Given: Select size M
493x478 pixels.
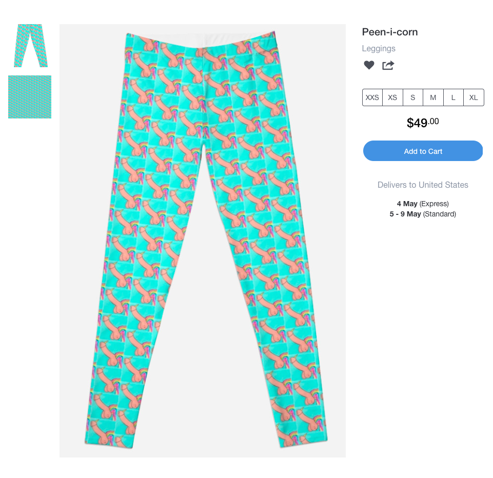Looking at the screenshot, I should coord(433,97).
